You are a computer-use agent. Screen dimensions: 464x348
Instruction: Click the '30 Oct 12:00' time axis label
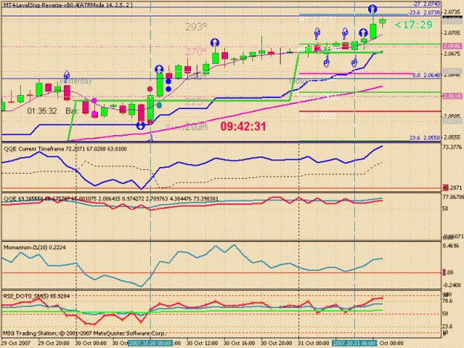click(202, 344)
